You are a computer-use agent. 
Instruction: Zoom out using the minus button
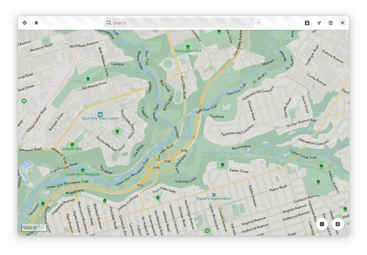pos(322,224)
